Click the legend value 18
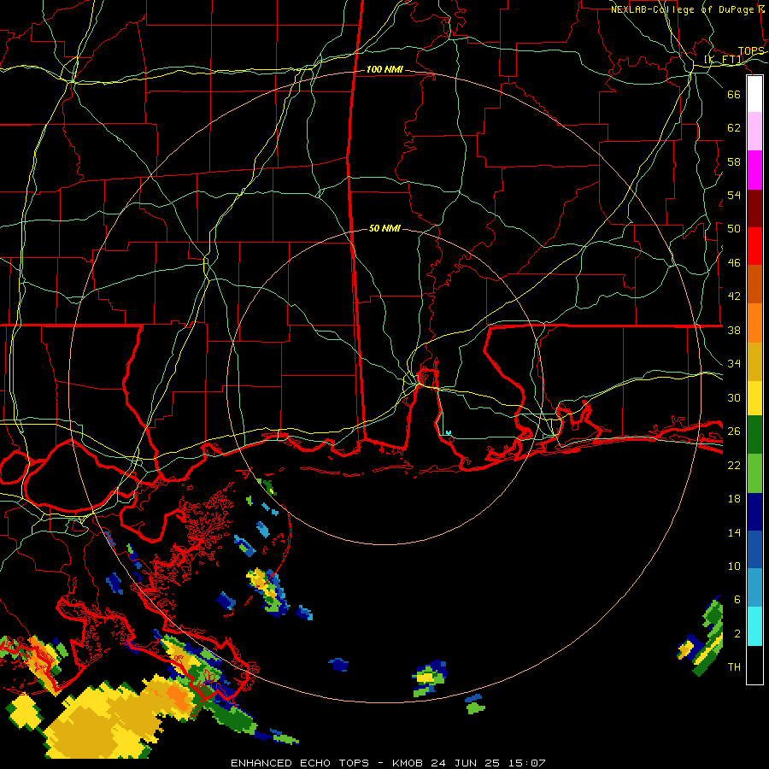769x769 pixels. pos(734,499)
